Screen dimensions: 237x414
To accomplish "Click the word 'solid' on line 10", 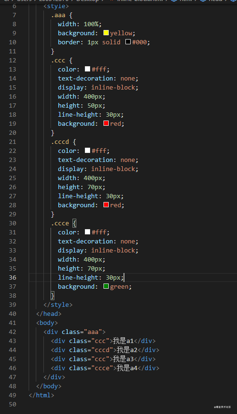I will 111,42.
